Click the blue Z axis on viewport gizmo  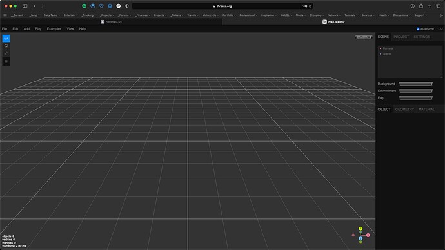361,238
